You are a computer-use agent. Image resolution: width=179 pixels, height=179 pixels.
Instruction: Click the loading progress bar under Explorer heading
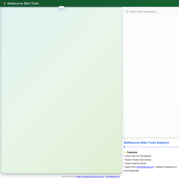coord(151,147)
